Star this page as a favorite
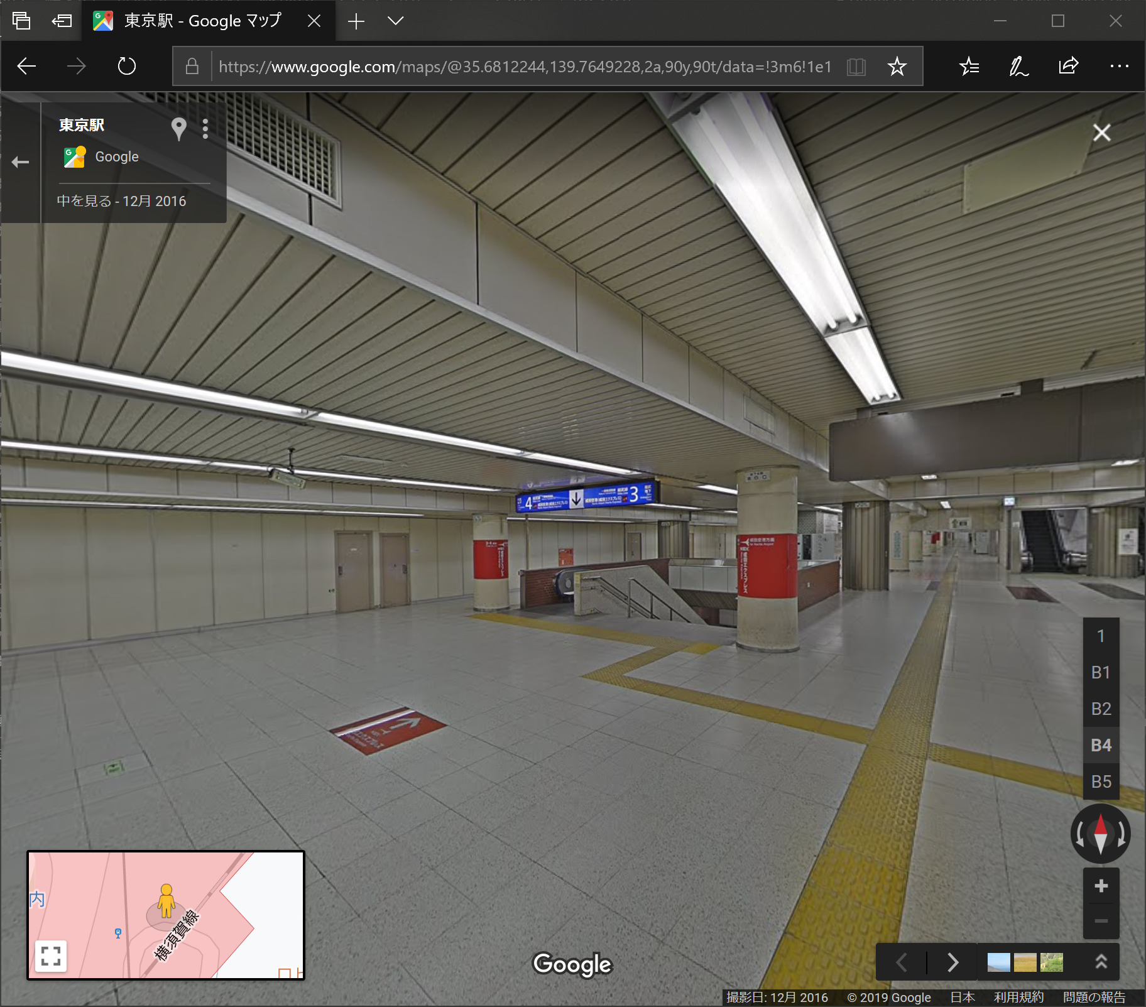 coord(898,66)
